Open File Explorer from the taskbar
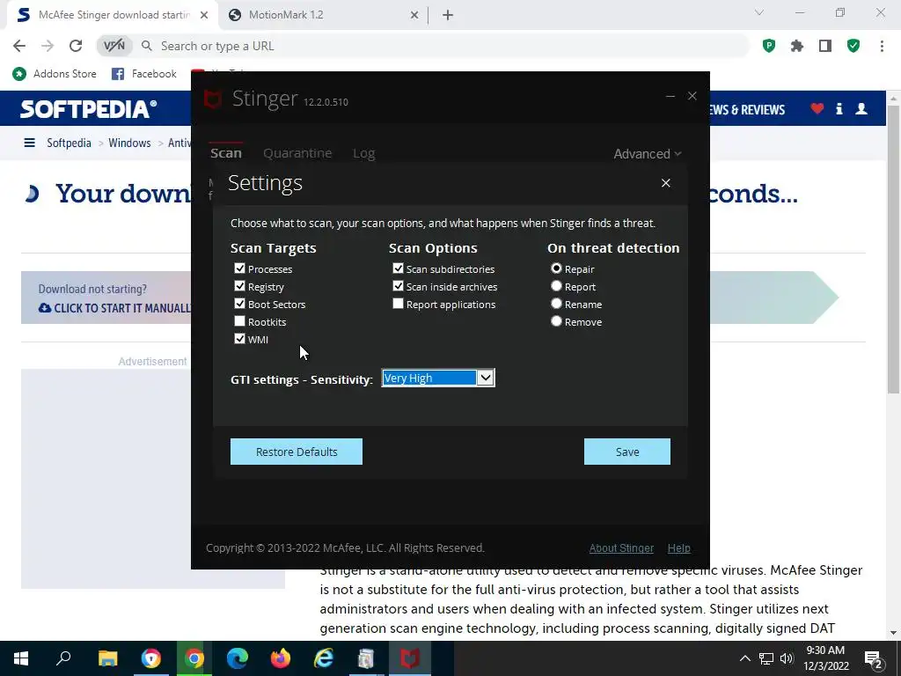 pos(107,658)
